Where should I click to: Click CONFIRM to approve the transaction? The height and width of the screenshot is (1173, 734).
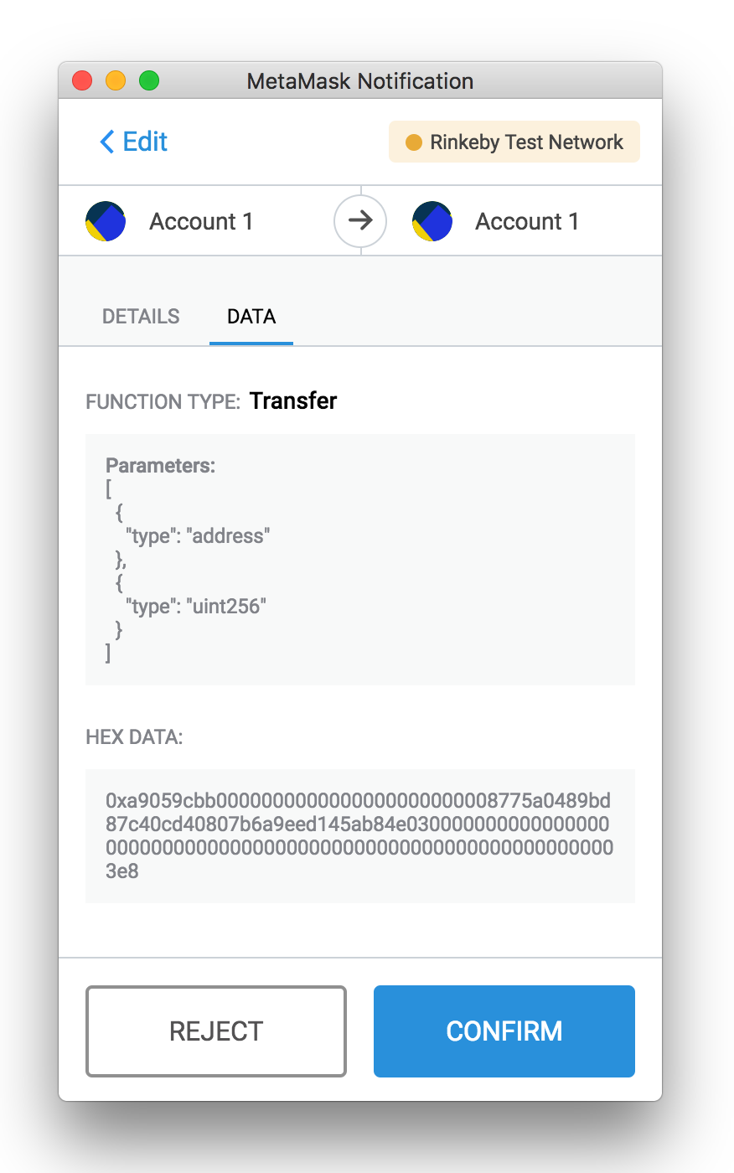504,1031
